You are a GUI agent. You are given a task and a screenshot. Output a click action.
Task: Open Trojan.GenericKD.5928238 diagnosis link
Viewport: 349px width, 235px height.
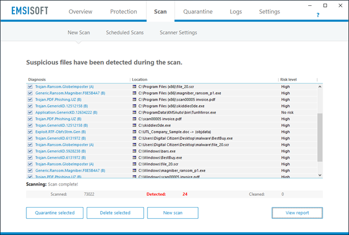pos(60,151)
